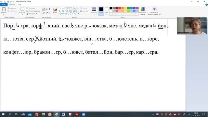The height and width of the screenshot is (117, 208).
Task: Expand the Shapes gallery more arrow
Action: (x=79, y=14)
